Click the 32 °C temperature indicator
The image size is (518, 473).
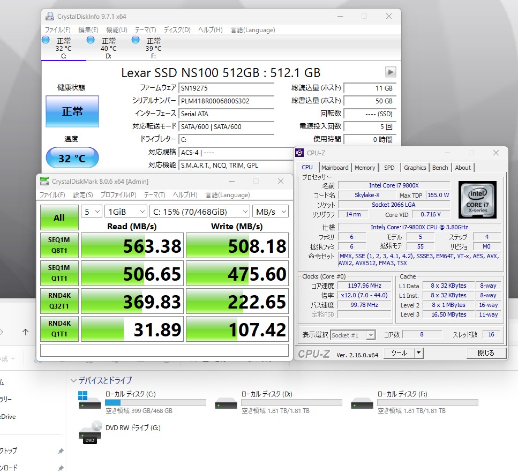[72, 157]
